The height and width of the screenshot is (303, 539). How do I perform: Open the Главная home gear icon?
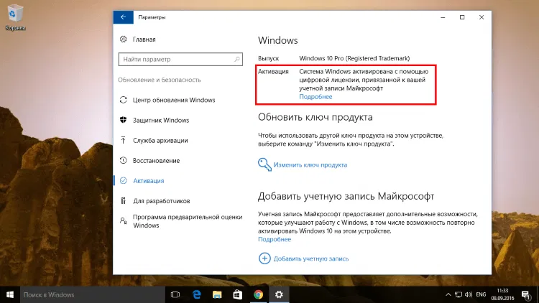coord(124,39)
